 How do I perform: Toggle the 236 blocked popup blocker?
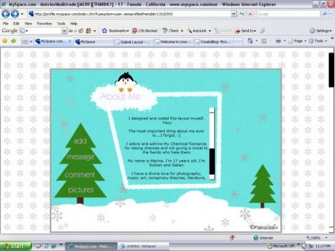pyautogui.click(x=144, y=31)
